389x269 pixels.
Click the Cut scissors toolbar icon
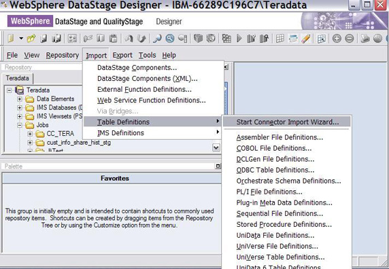88,39
